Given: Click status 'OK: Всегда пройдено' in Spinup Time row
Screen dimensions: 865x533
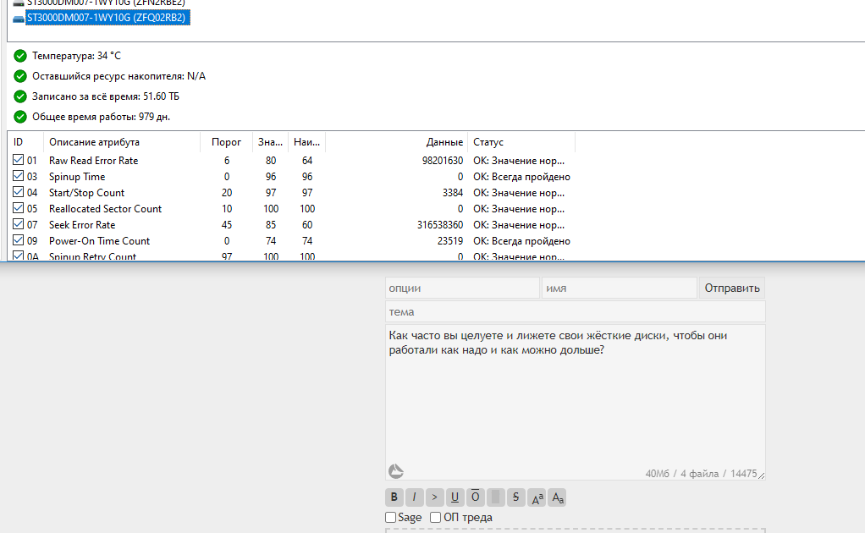Looking at the screenshot, I should point(522,177).
